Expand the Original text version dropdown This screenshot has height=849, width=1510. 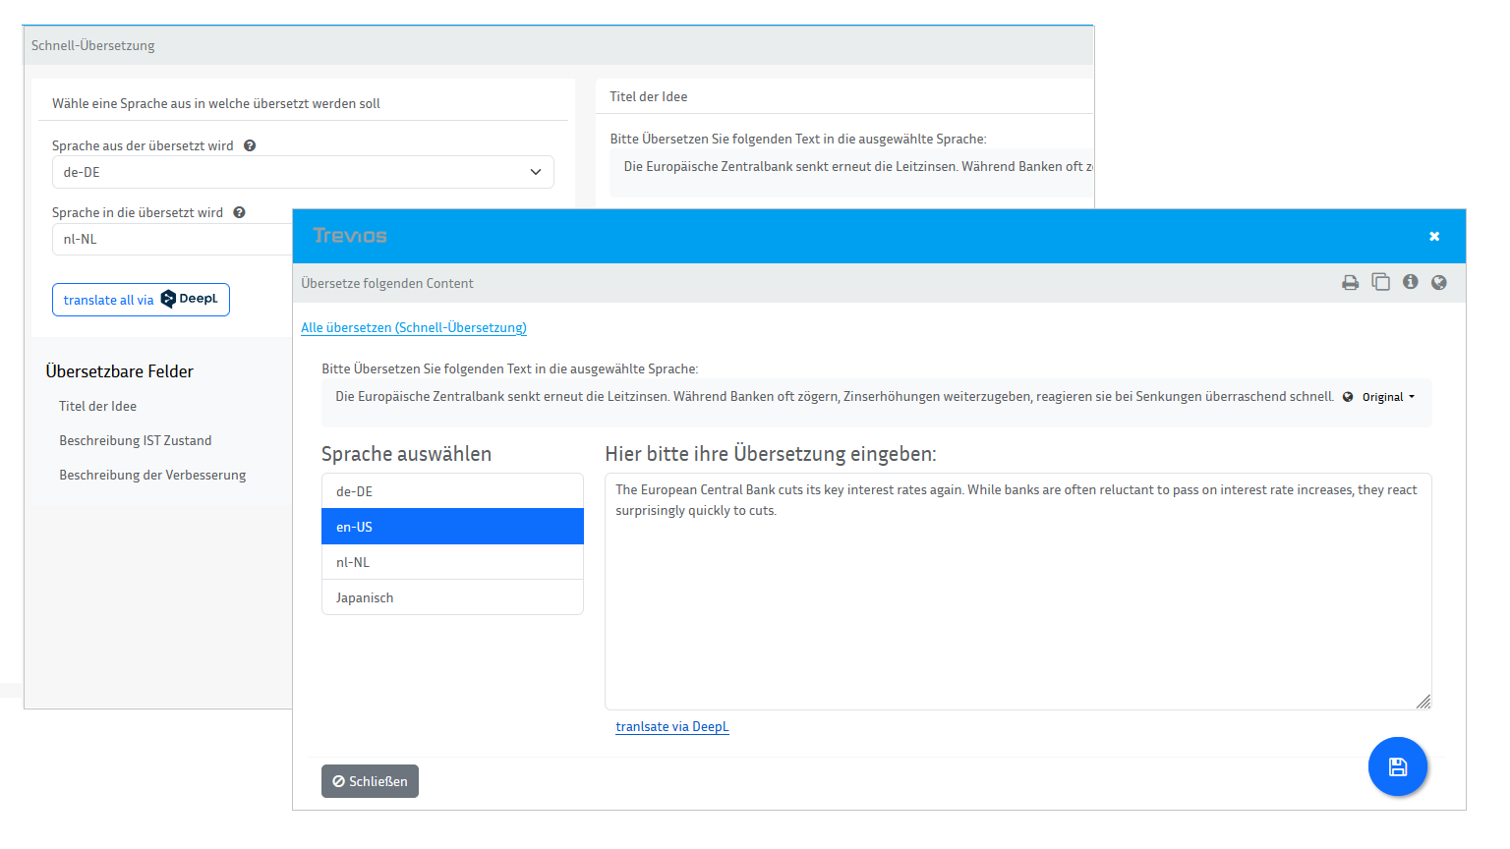[1385, 397]
